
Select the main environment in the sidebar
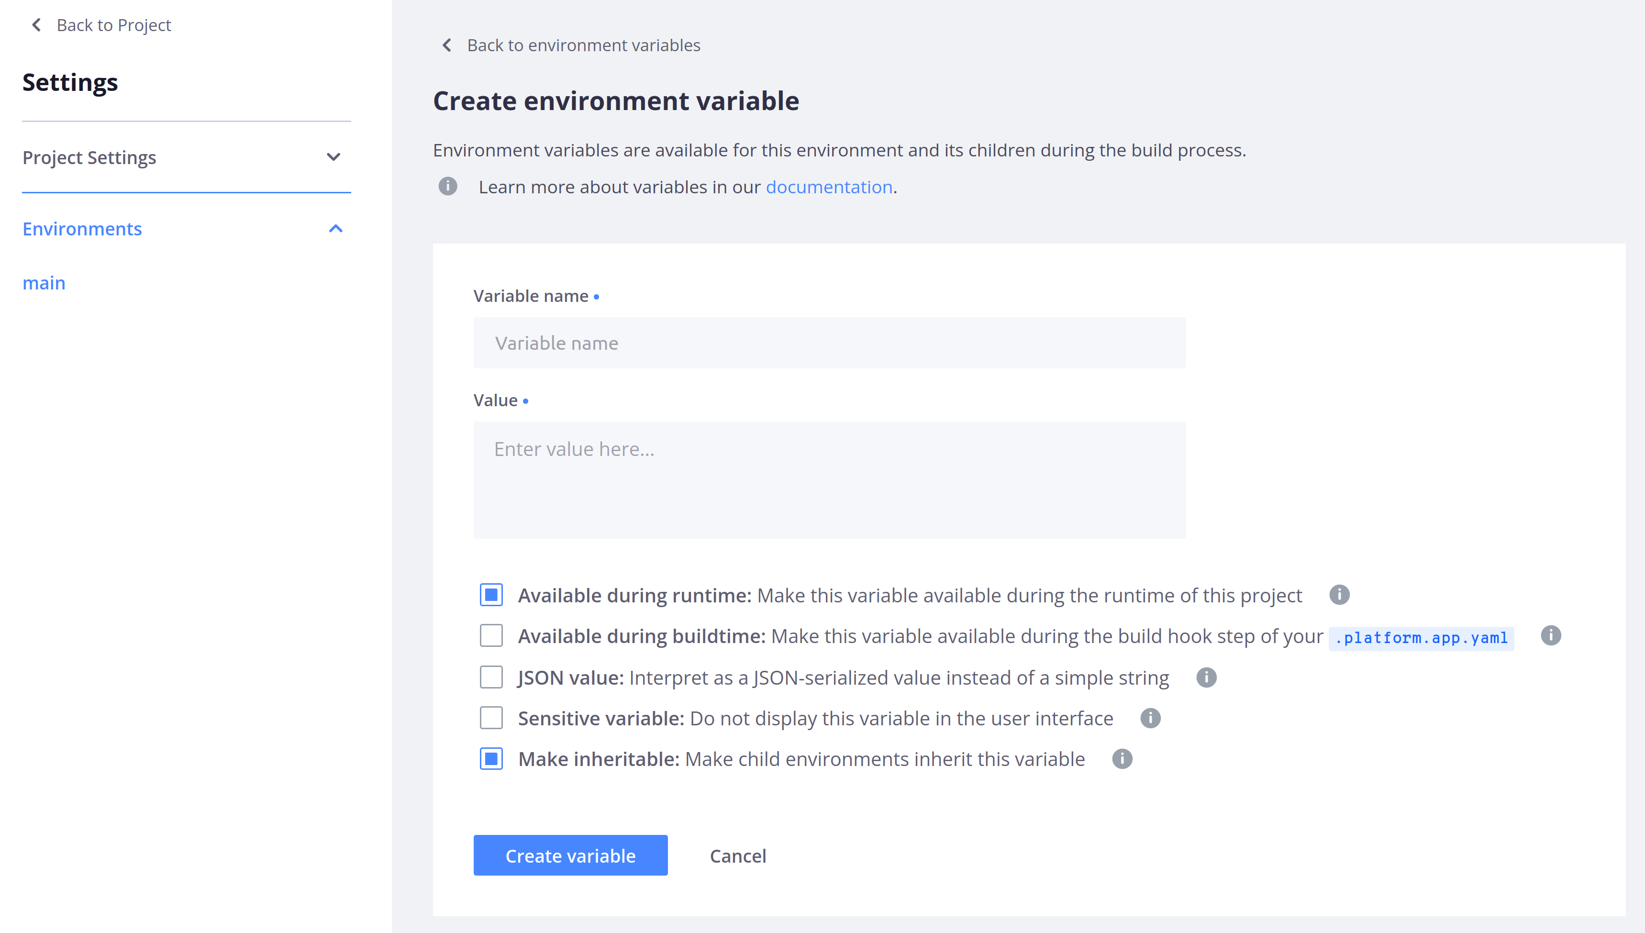pyautogui.click(x=44, y=283)
